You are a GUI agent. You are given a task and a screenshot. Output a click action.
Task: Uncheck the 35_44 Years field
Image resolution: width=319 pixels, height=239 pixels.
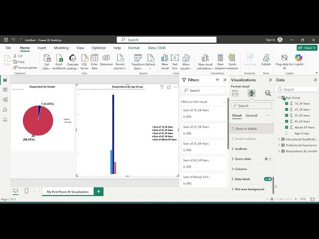pyautogui.click(x=287, y=116)
